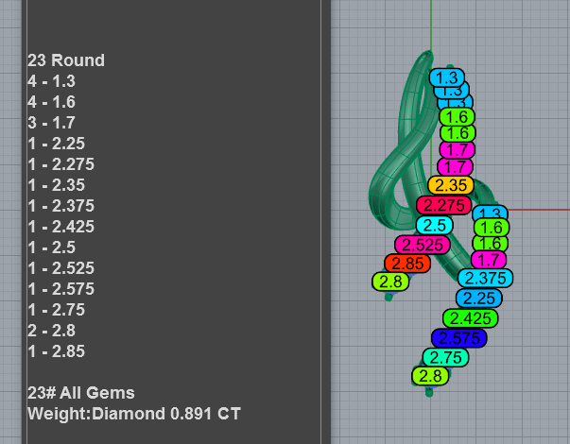Click the "23# All Gems" summary line
This screenshot has width=570, height=444.
[x=80, y=393]
